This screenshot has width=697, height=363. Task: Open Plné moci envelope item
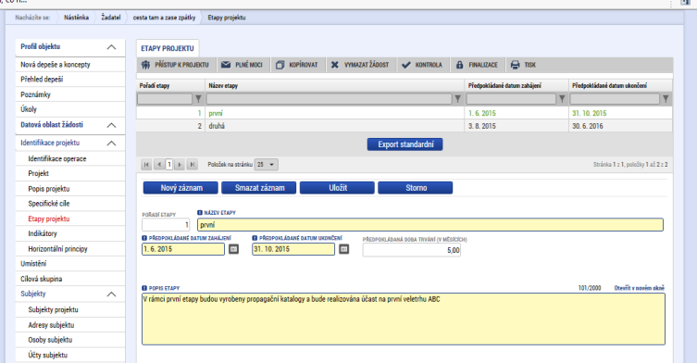242,65
